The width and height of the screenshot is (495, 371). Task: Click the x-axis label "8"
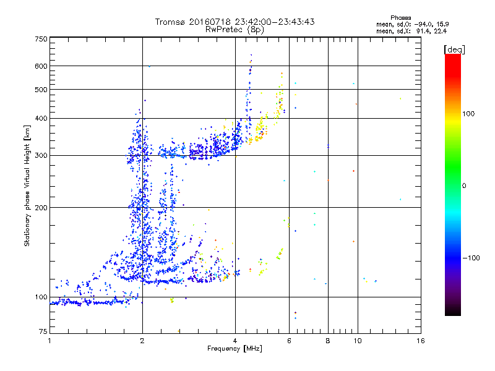(328, 341)
